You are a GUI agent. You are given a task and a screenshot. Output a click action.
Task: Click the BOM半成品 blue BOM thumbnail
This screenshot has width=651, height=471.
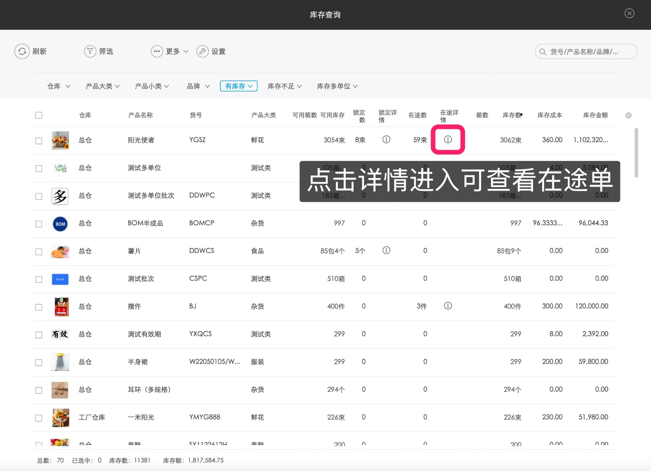pyautogui.click(x=60, y=224)
